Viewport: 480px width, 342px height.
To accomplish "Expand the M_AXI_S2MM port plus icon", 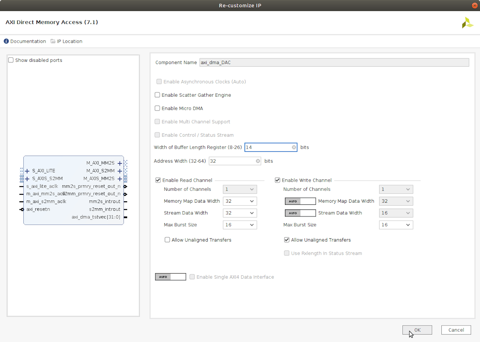I will coord(120,171).
